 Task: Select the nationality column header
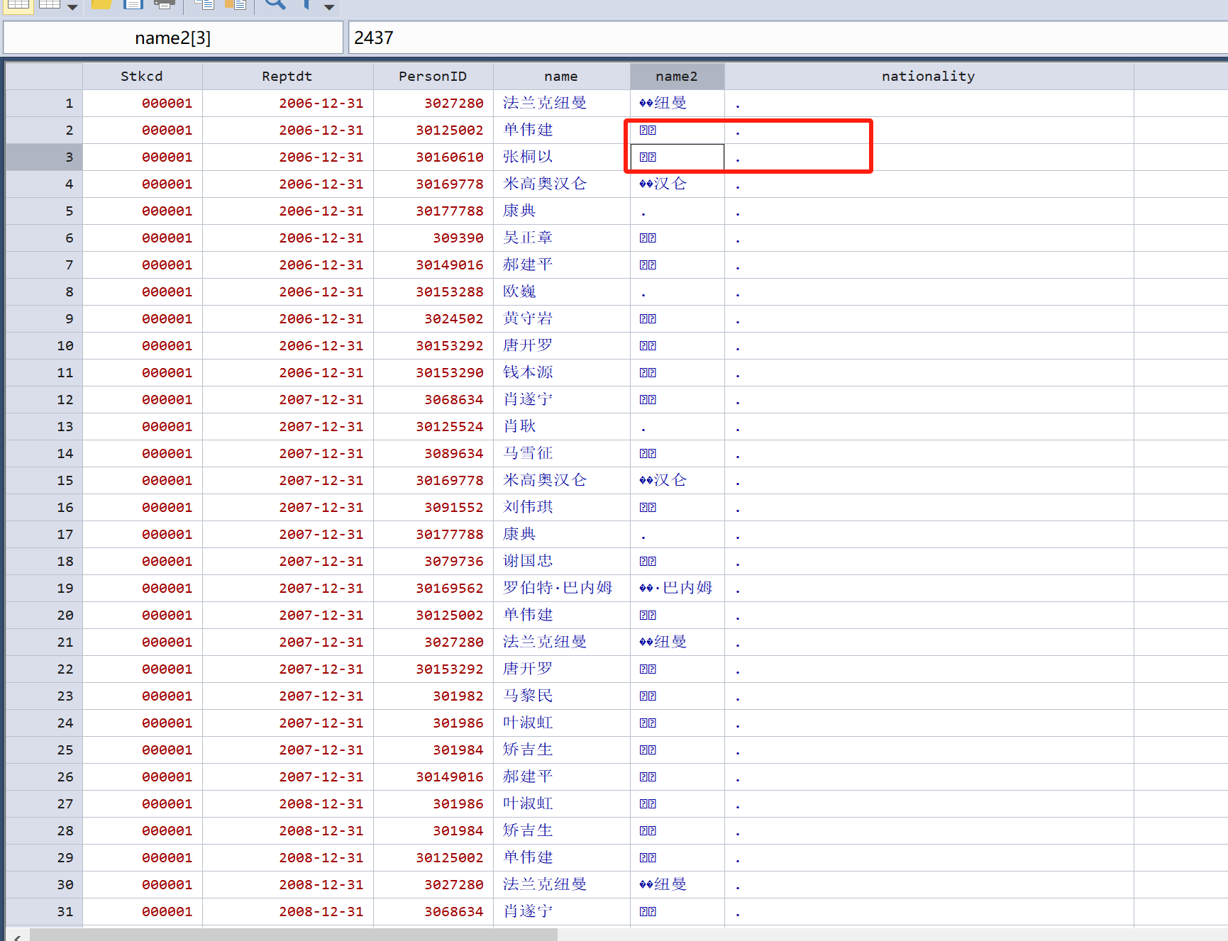coord(929,77)
